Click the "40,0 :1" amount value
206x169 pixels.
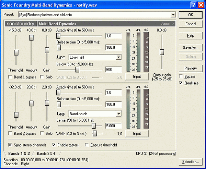(32, 30)
